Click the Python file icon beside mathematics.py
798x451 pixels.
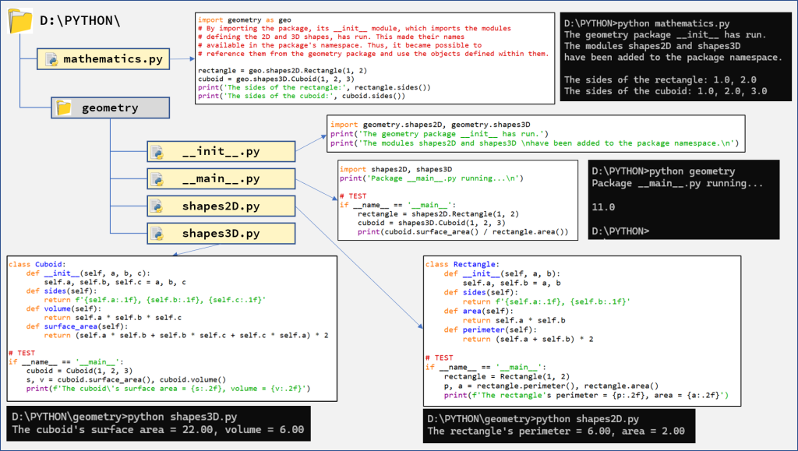52,59
